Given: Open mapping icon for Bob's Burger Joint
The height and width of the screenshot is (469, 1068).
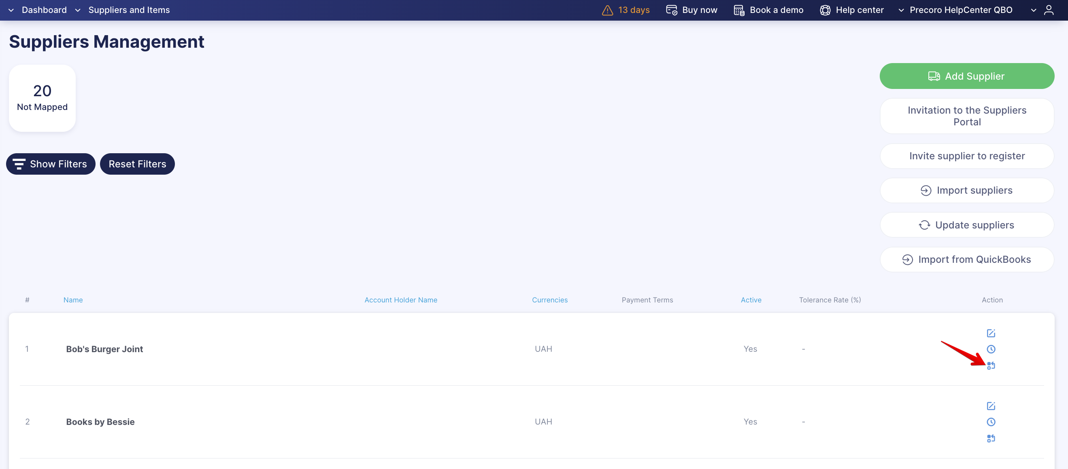Looking at the screenshot, I should [x=991, y=365].
